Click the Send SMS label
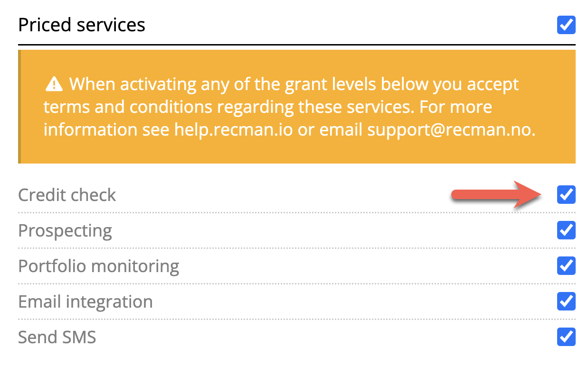This screenshot has height=365, width=588. [x=57, y=337]
